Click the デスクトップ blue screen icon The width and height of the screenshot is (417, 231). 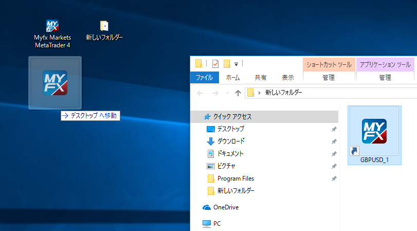tap(211, 129)
